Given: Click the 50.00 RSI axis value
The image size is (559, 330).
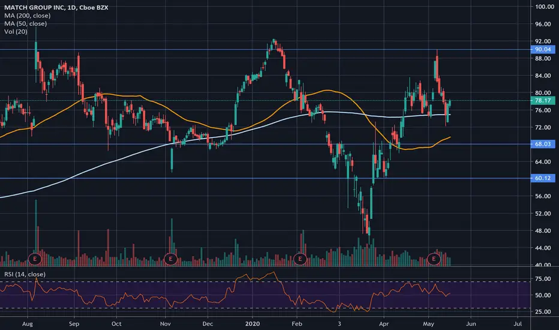Looking at the screenshot, I should tap(543, 295).
